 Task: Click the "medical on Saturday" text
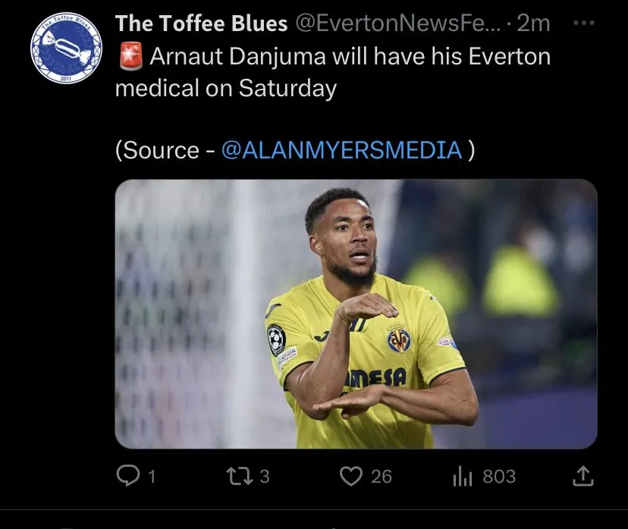pos(225,89)
